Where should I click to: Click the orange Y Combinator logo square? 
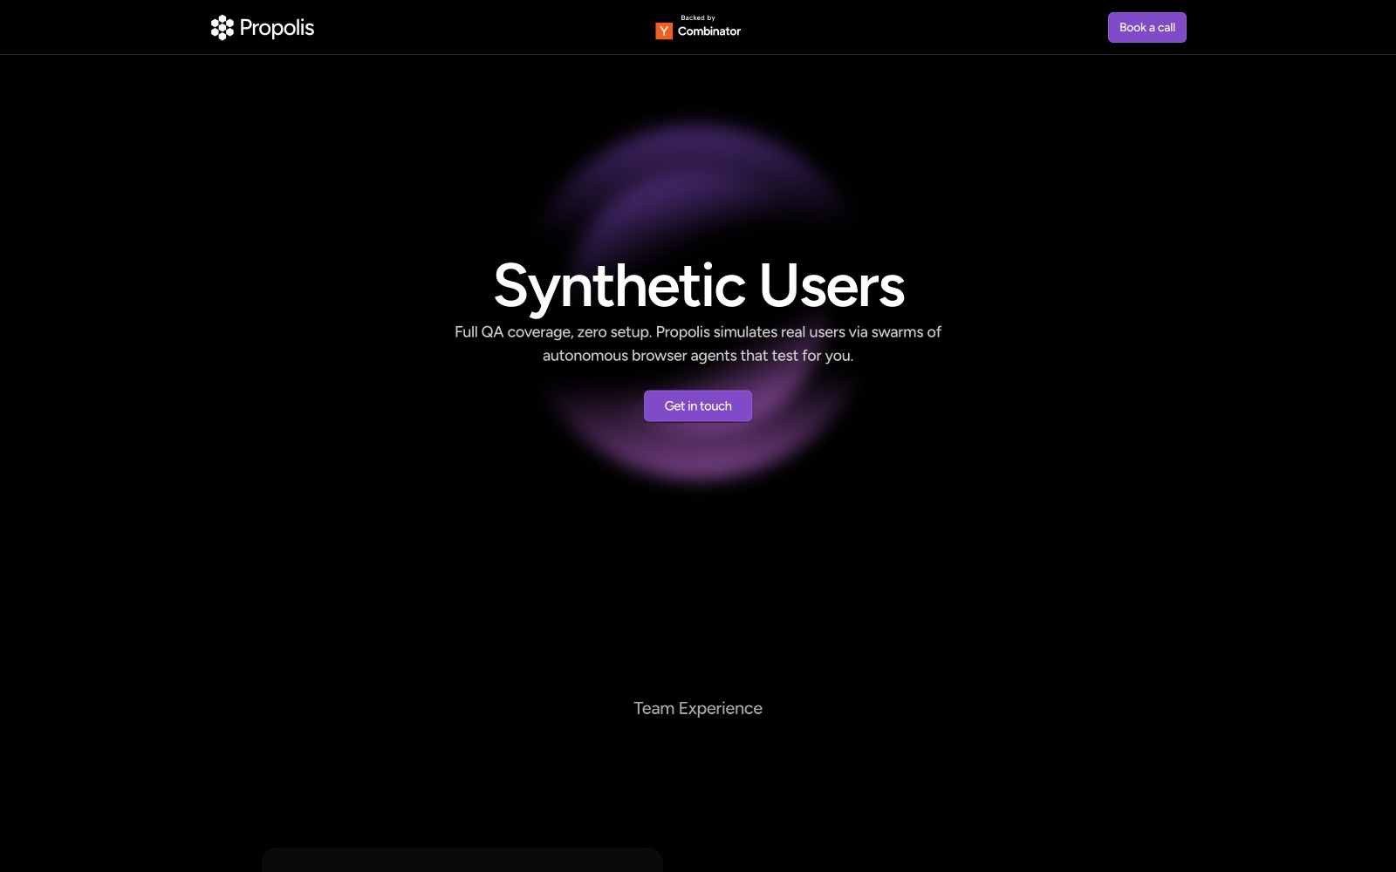[664, 31]
